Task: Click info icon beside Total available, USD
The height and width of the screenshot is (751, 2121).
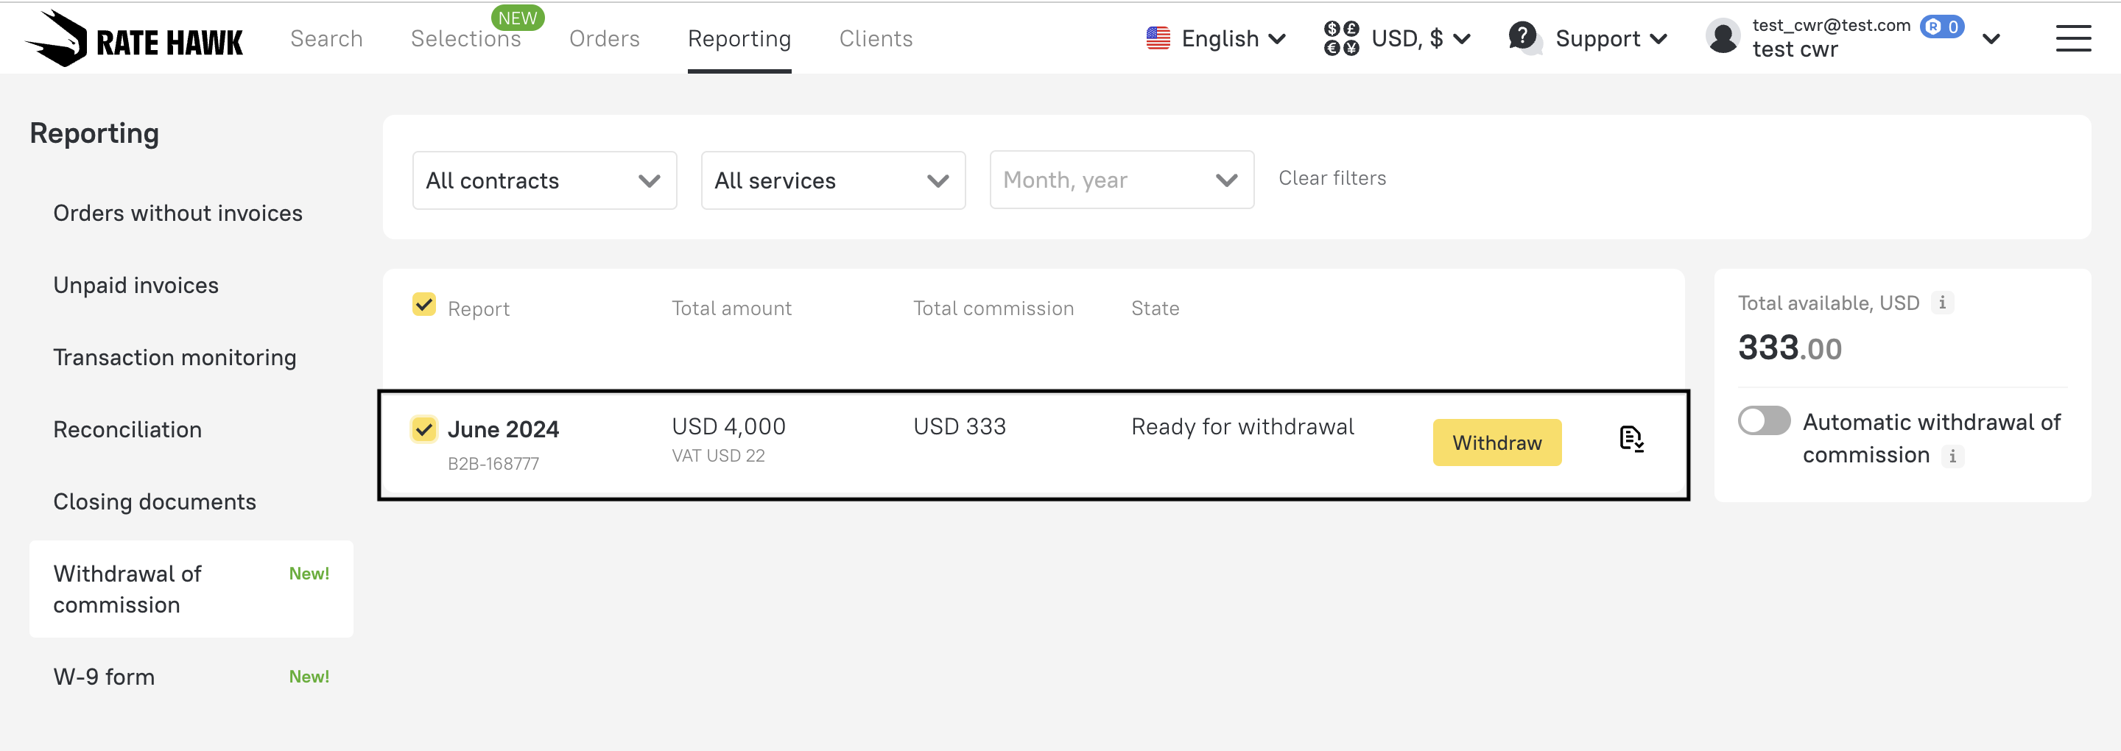Action: (x=1942, y=303)
